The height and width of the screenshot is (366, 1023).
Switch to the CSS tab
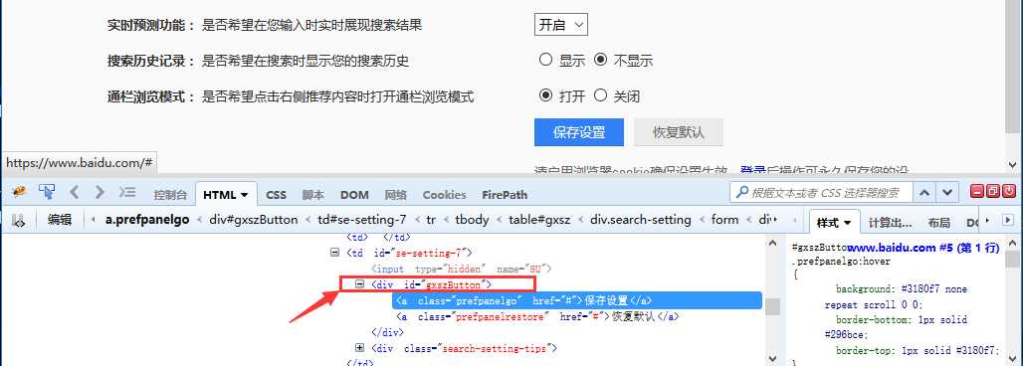[x=276, y=194]
